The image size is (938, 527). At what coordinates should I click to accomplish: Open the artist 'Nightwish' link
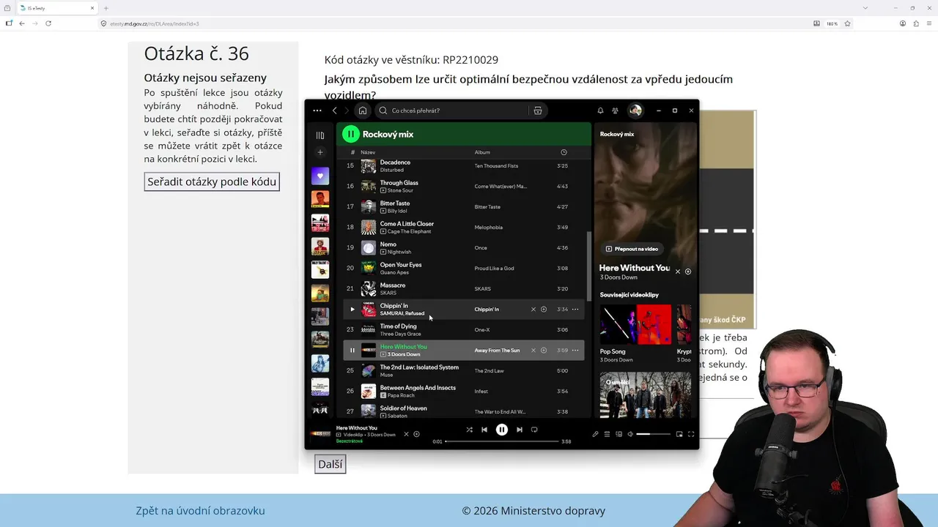(x=399, y=252)
